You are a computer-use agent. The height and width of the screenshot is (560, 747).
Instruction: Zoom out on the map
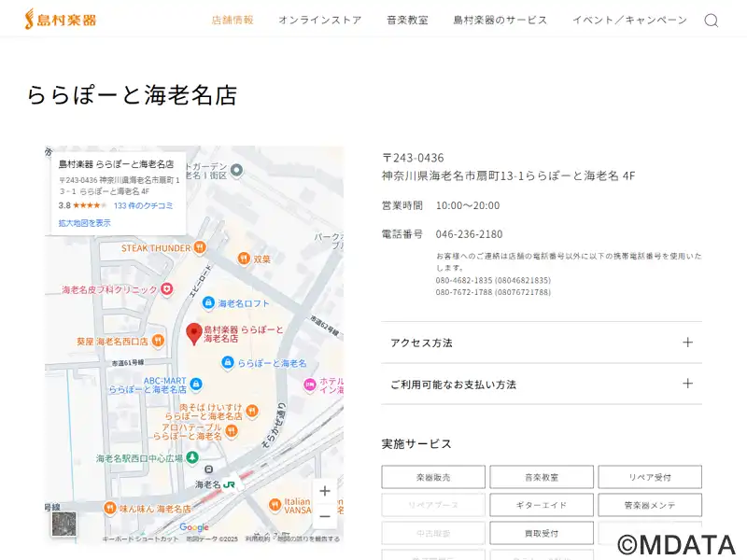click(325, 516)
